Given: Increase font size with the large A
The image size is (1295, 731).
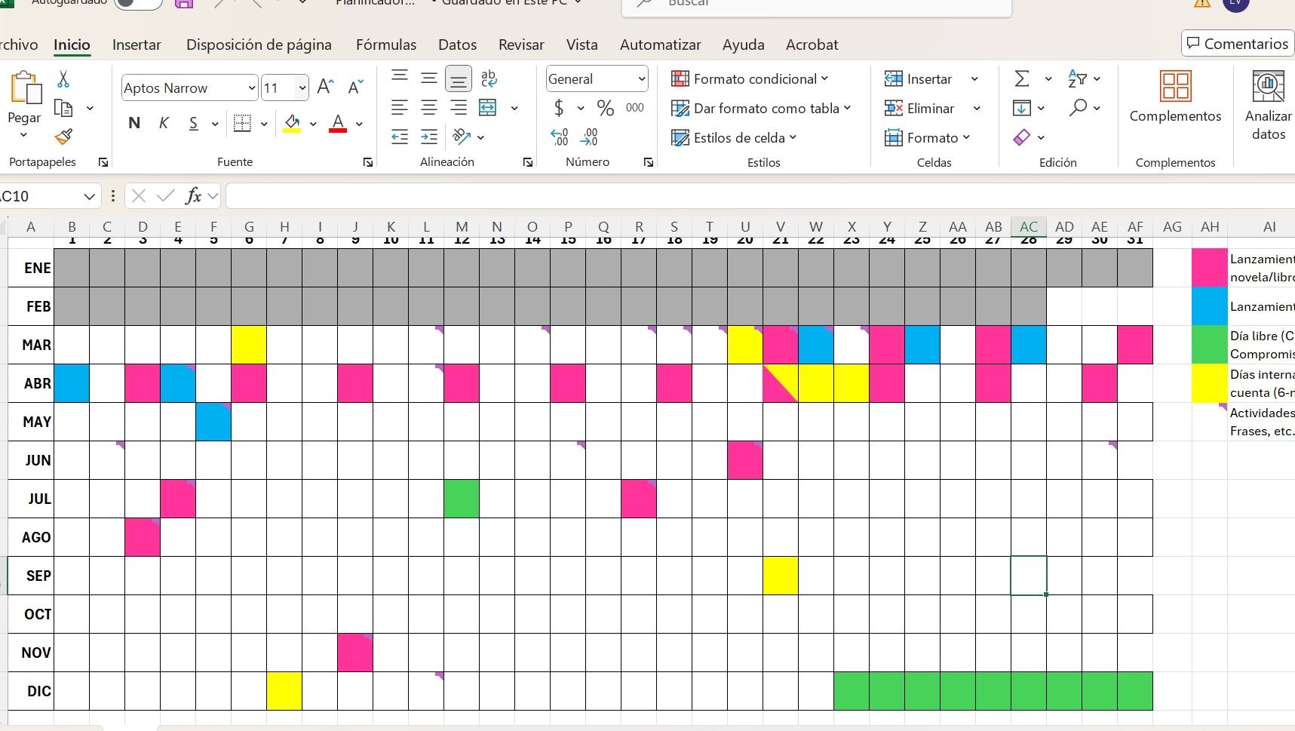Looking at the screenshot, I should point(325,87).
